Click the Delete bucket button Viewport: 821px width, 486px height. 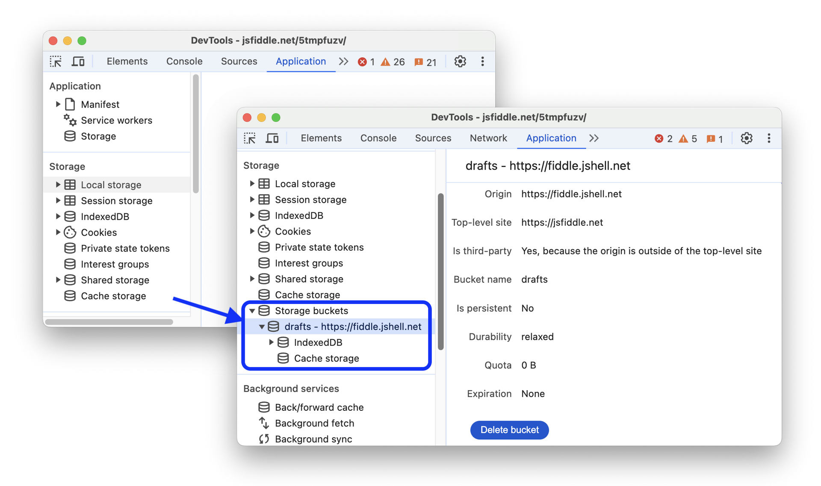[510, 429]
